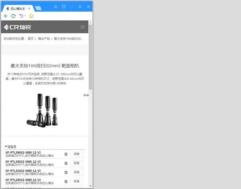Reload the page with the green refresh icon
Viewport: 241px width, 189px height.
coord(14,16)
